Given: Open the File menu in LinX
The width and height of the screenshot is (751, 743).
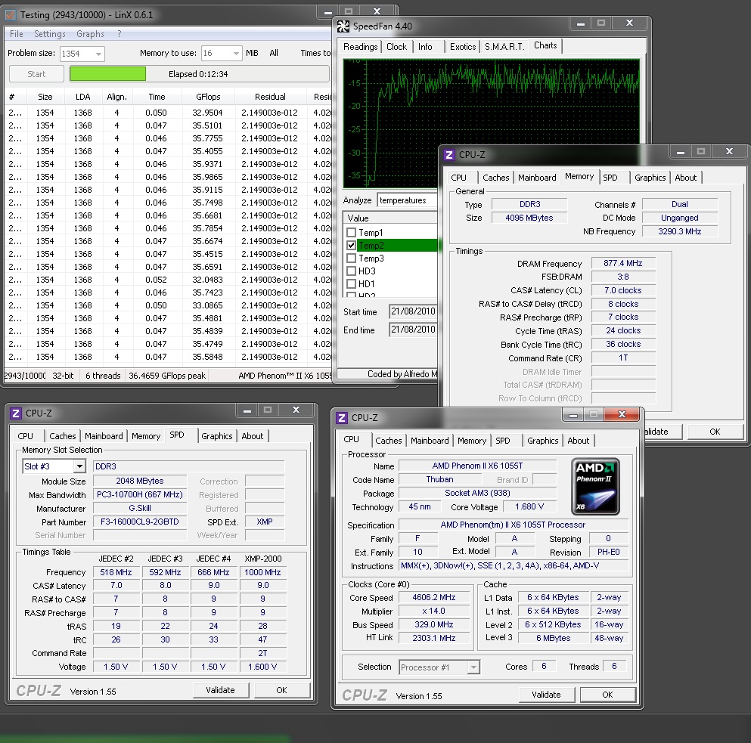Looking at the screenshot, I should click(17, 34).
